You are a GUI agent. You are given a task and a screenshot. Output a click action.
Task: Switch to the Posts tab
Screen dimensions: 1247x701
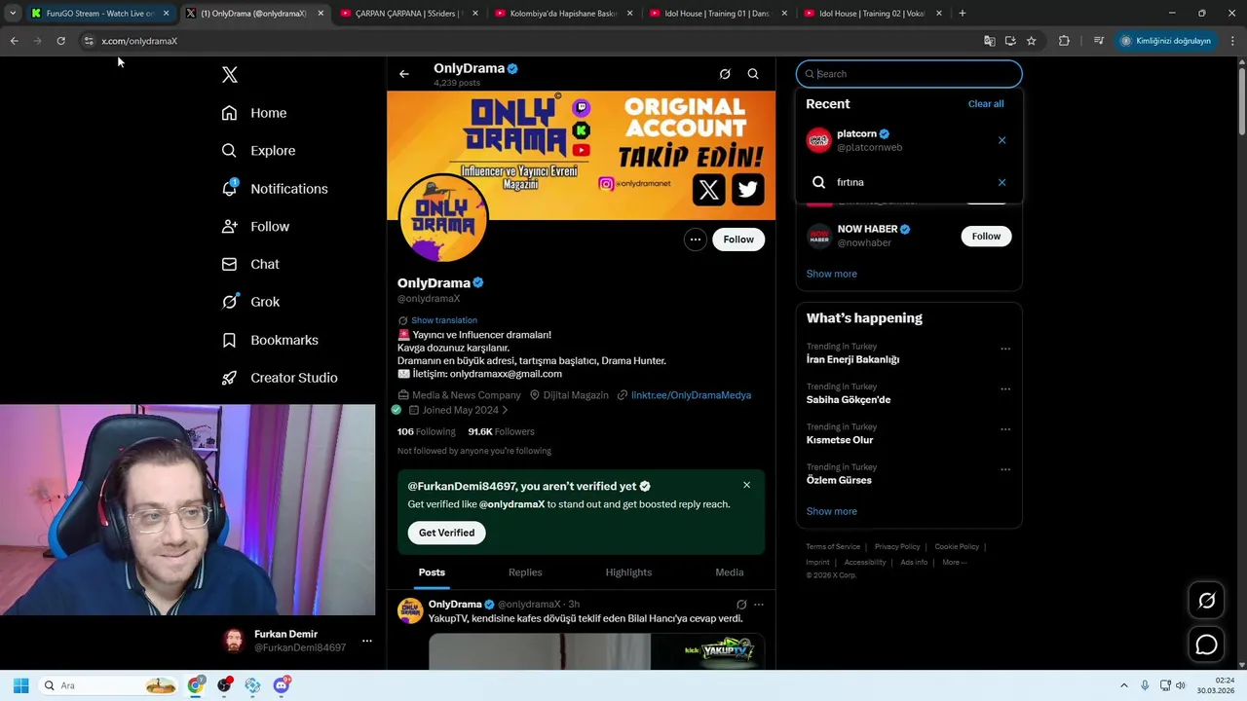pyautogui.click(x=432, y=572)
